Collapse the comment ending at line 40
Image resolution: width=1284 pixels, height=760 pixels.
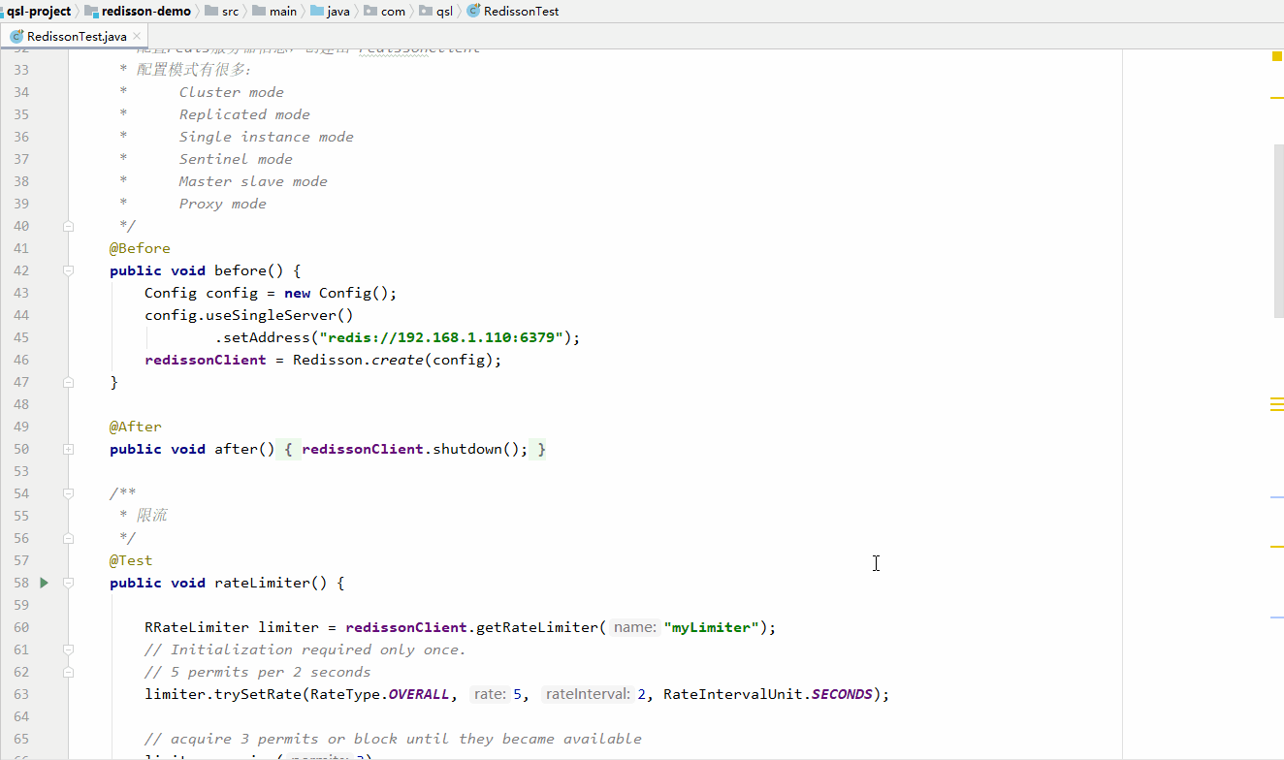68,226
